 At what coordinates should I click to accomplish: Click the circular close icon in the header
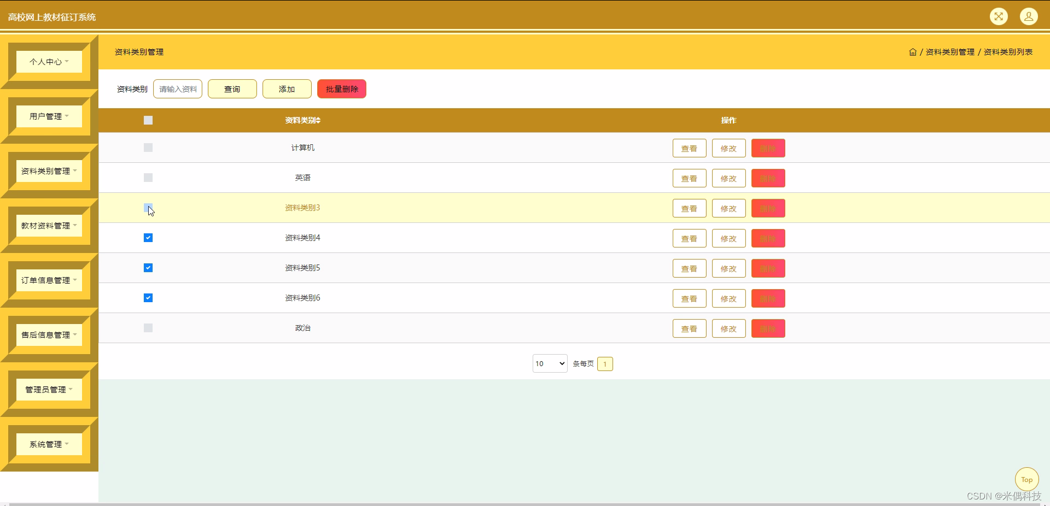tap(999, 16)
